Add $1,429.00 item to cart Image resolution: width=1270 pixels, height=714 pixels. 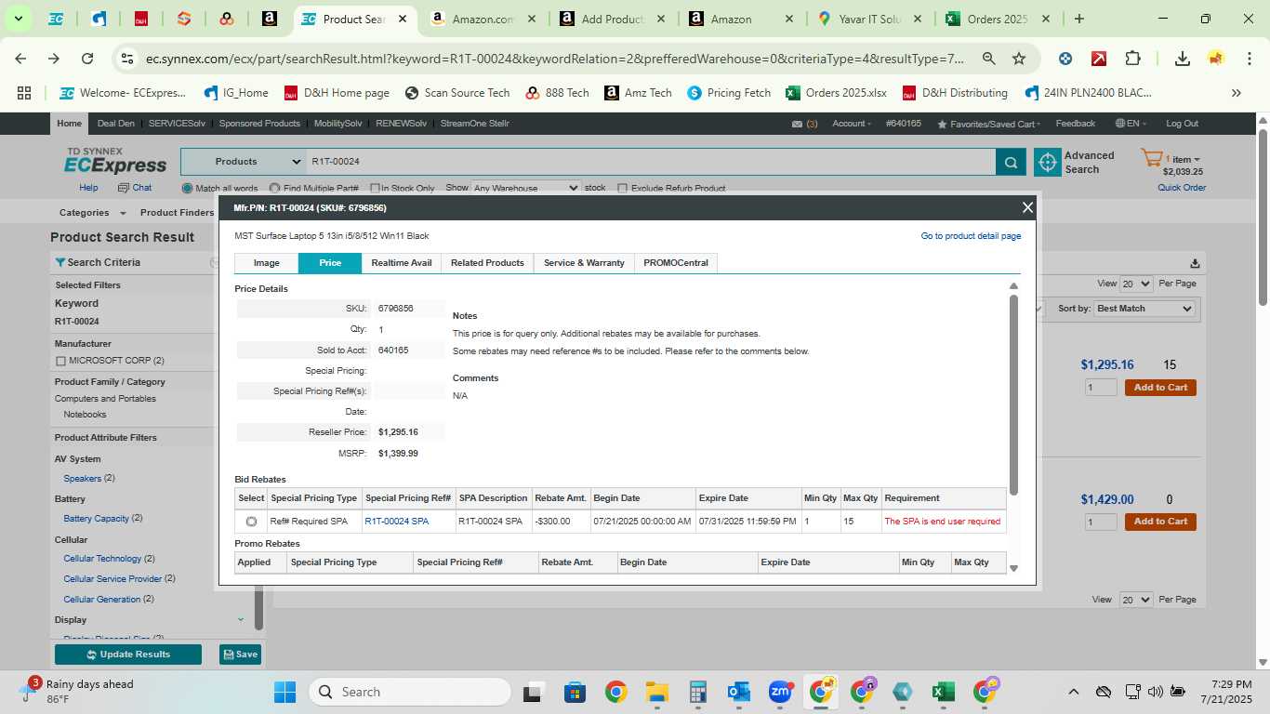1160,522
